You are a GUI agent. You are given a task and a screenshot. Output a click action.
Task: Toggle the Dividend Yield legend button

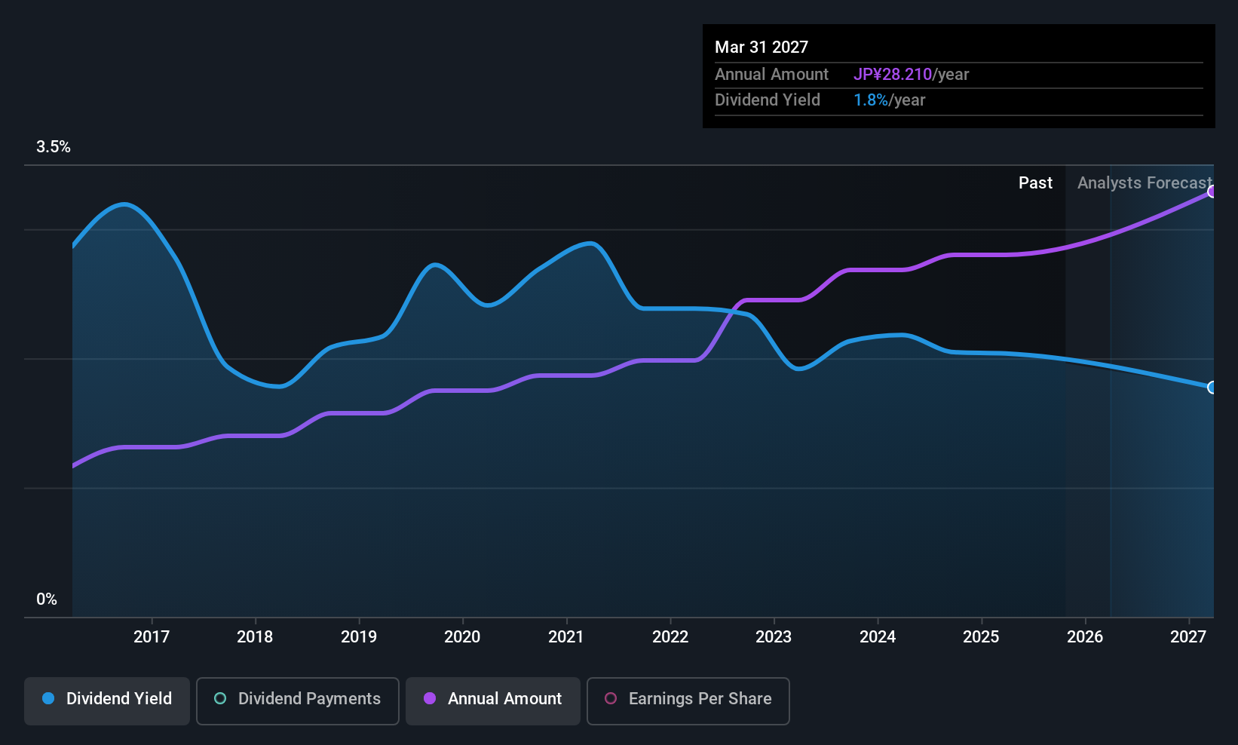[107, 700]
